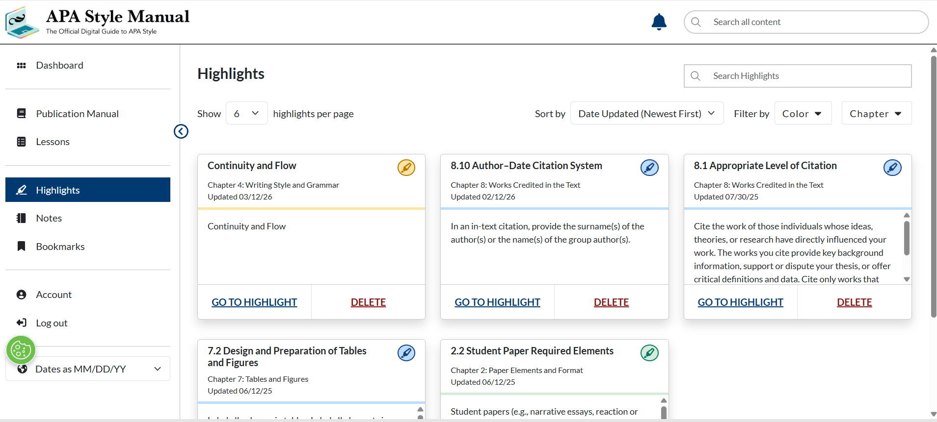Screen dimensions: 937x422
Task: Open Dashboard from the sidebar
Action: click(88, 65)
